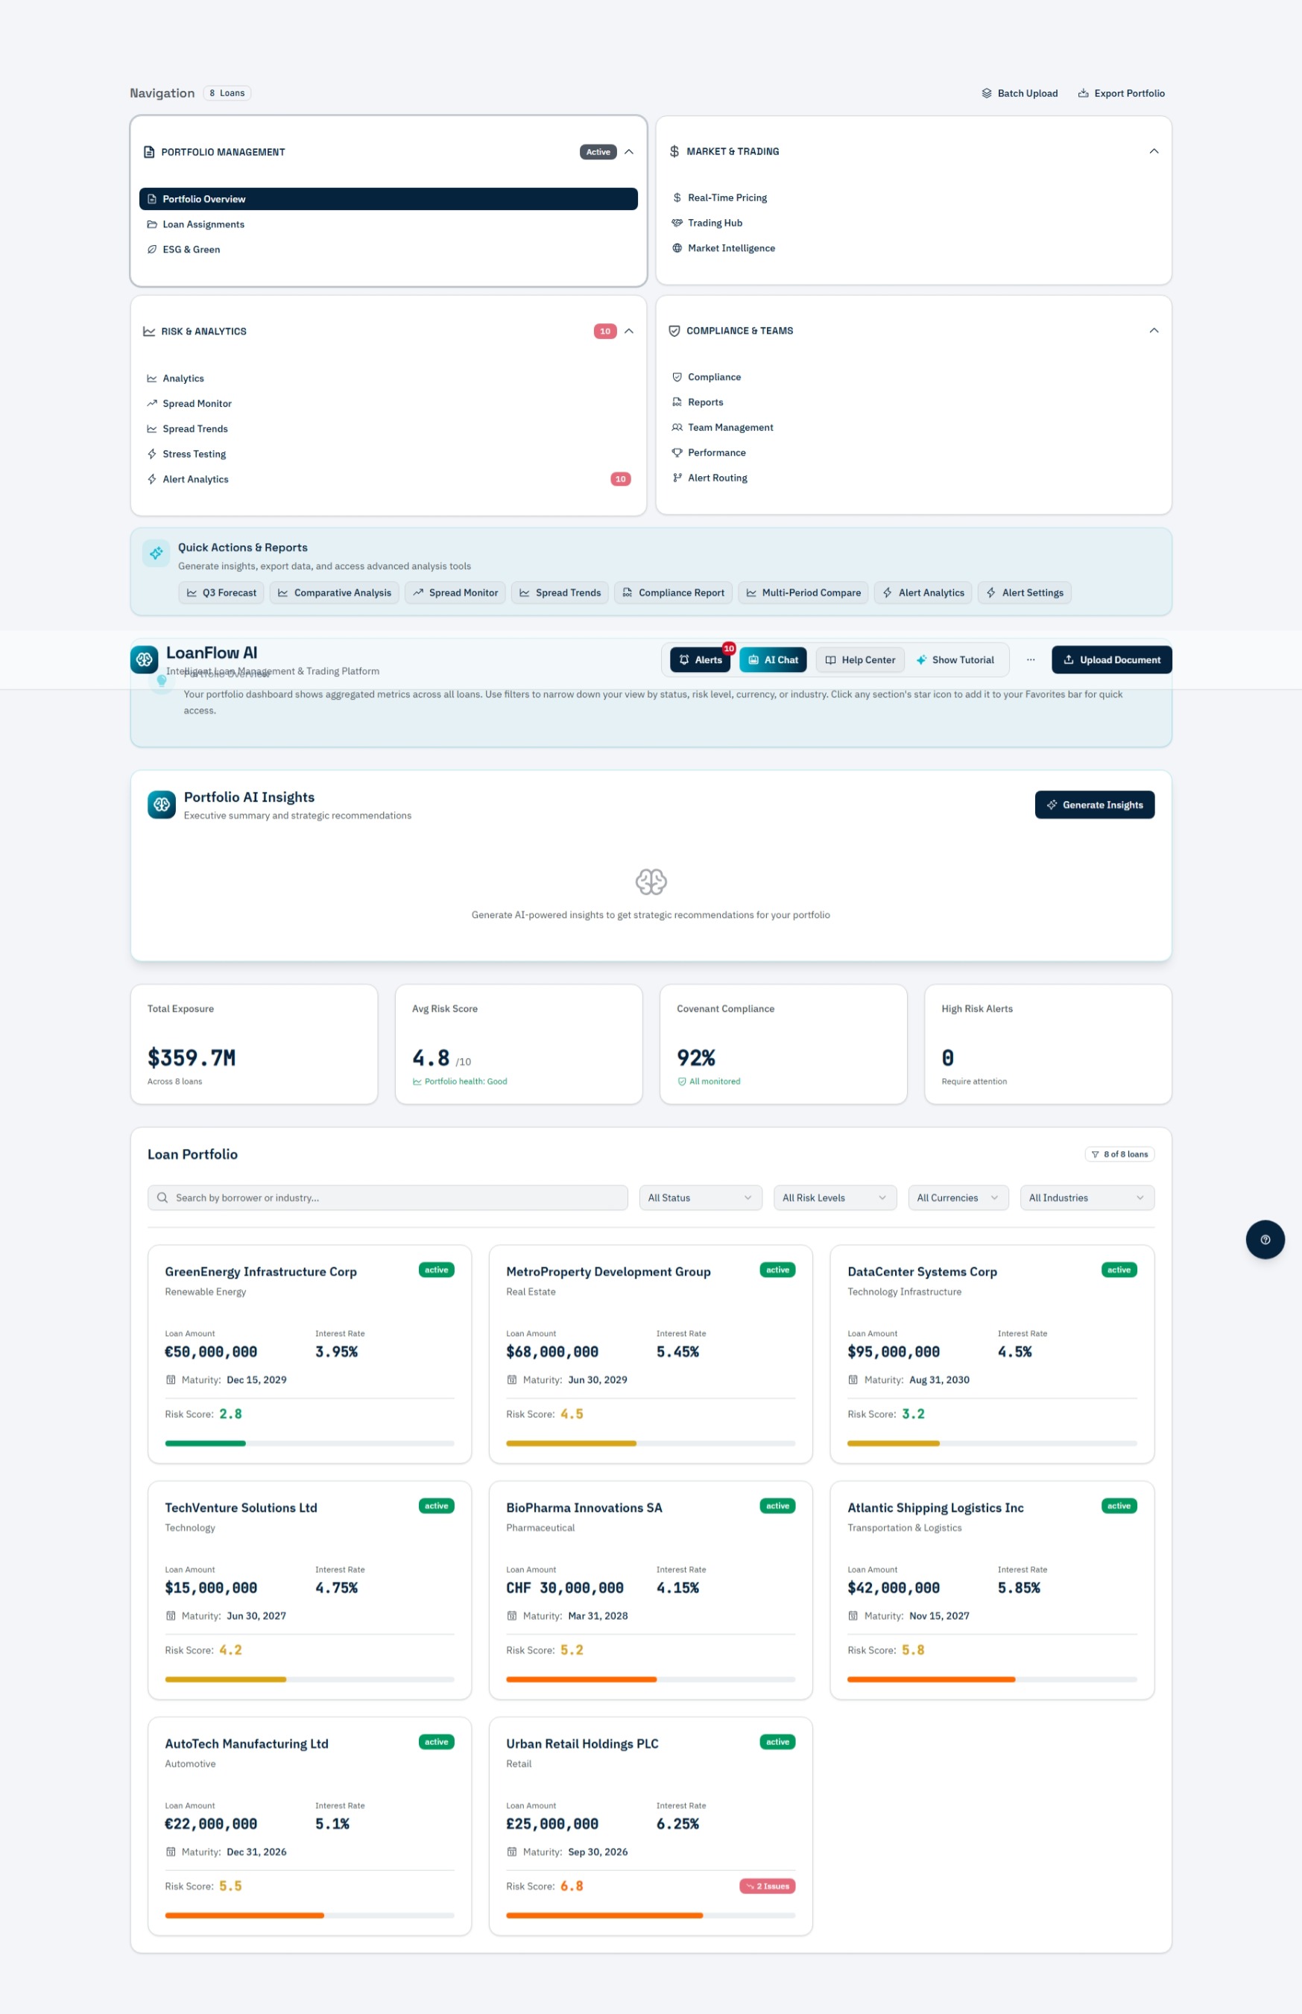Click the Market Intelligence globe icon
The height and width of the screenshot is (2014, 1302).
(677, 248)
